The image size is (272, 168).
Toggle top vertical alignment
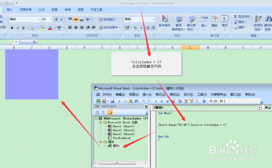[x=70, y=19]
